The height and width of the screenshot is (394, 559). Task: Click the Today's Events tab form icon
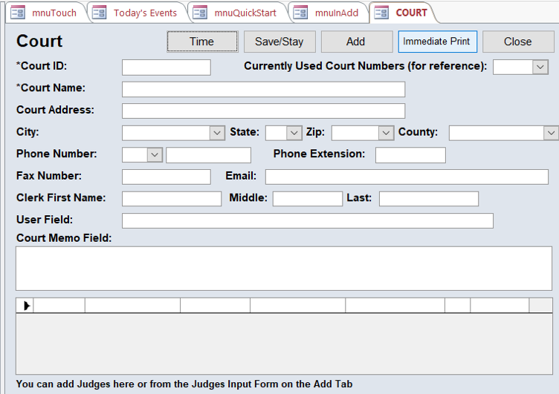[x=99, y=13]
